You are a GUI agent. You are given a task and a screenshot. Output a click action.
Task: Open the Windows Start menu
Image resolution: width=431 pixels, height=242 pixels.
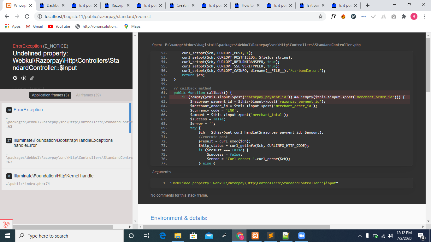(x=8, y=236)
